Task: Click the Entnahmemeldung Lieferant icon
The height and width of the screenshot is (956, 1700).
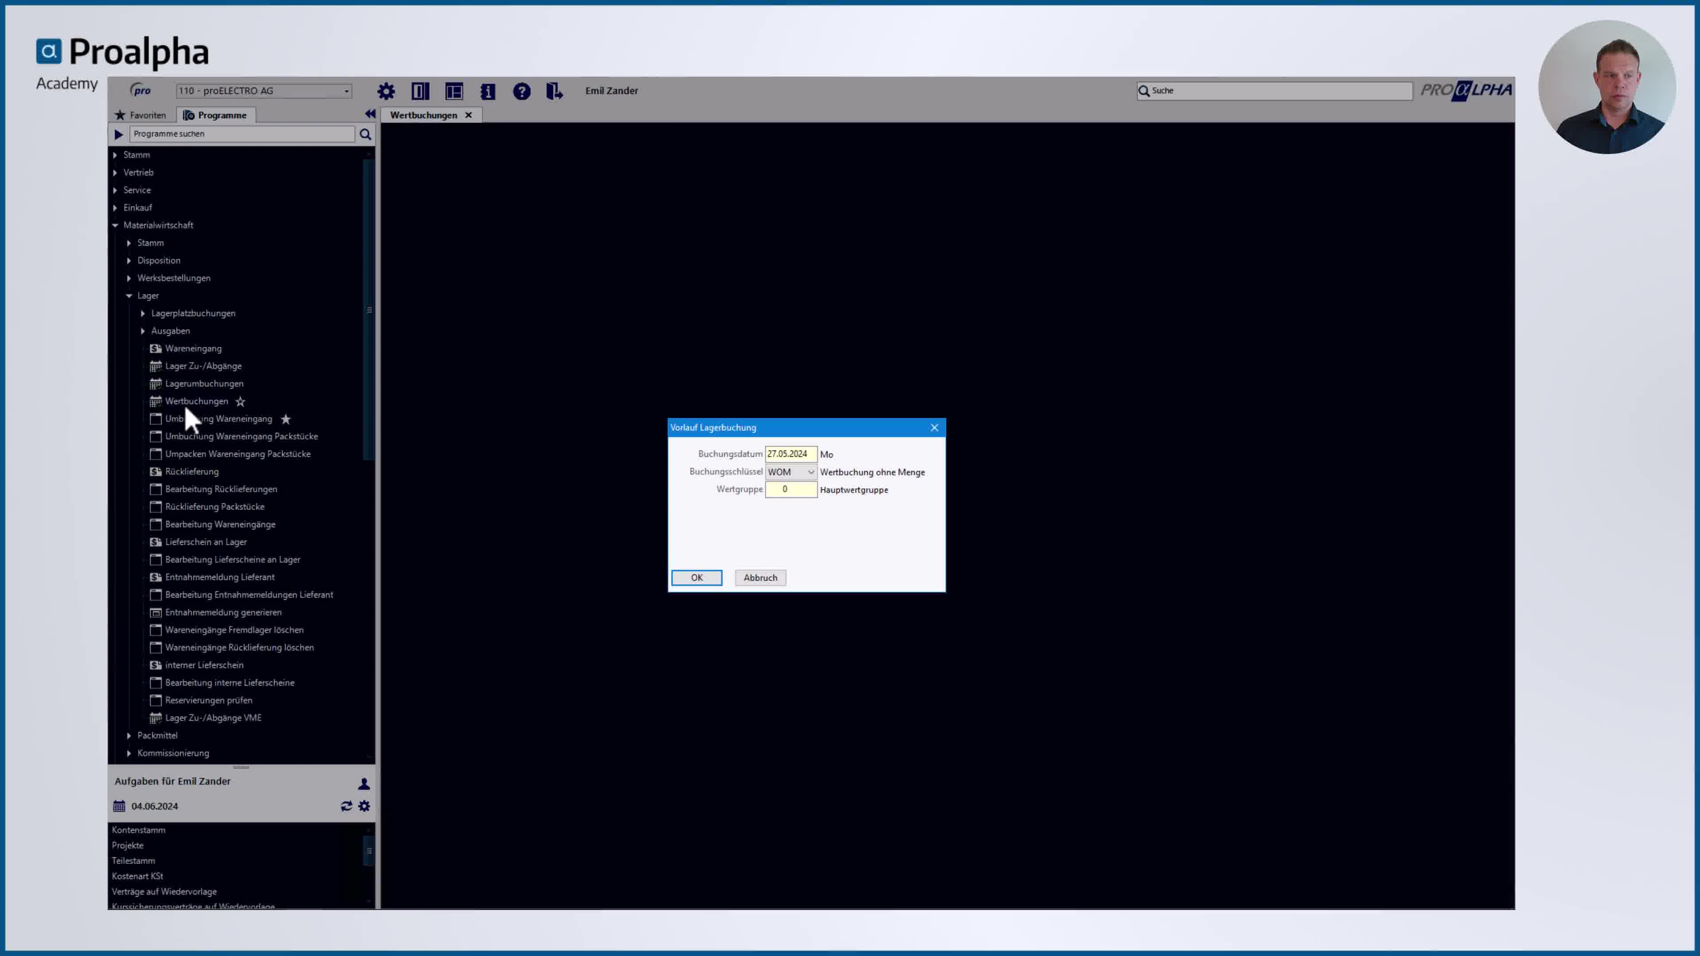Action: point(156,577)
